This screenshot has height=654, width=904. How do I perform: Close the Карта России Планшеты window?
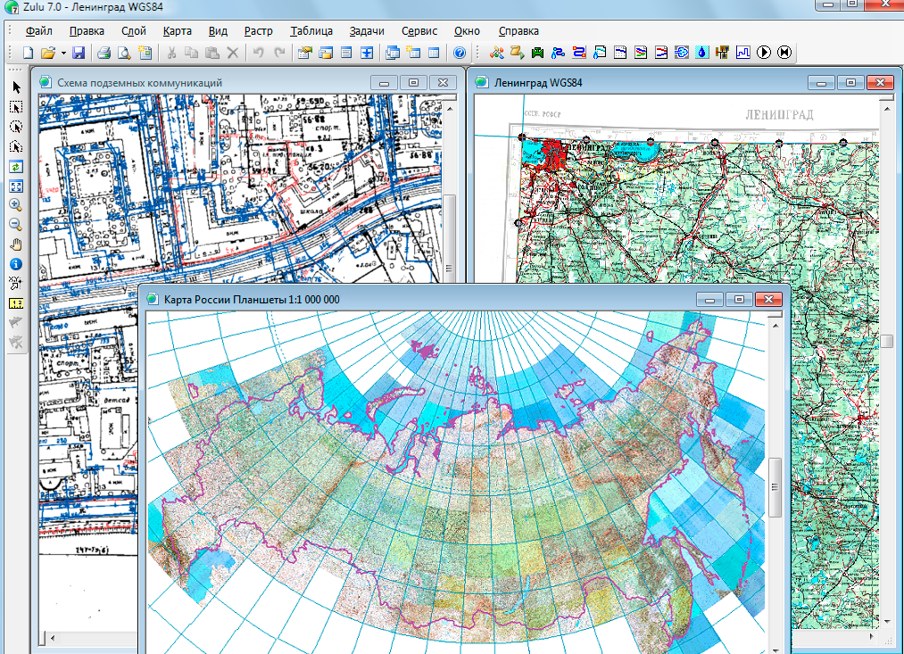coord(768,300)
